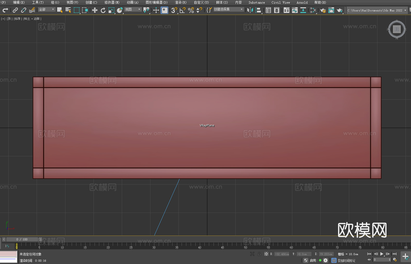Click the Use Pivot Point Center icon
The image size is (411, 264).
146,10
